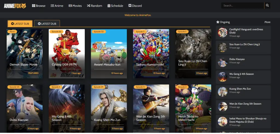Screen dimensions: 280x134
Task: Click the Episode 12 badge
Action: [x=140, y=87]
